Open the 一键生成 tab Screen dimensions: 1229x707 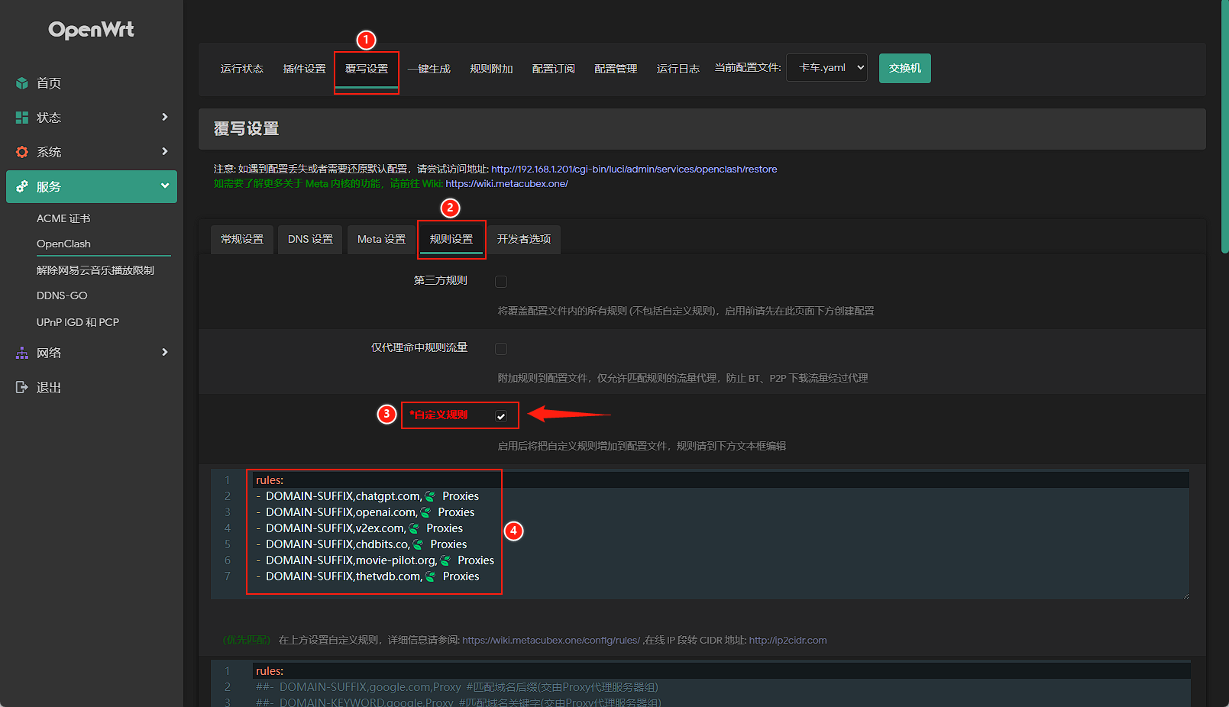(429, 69)
